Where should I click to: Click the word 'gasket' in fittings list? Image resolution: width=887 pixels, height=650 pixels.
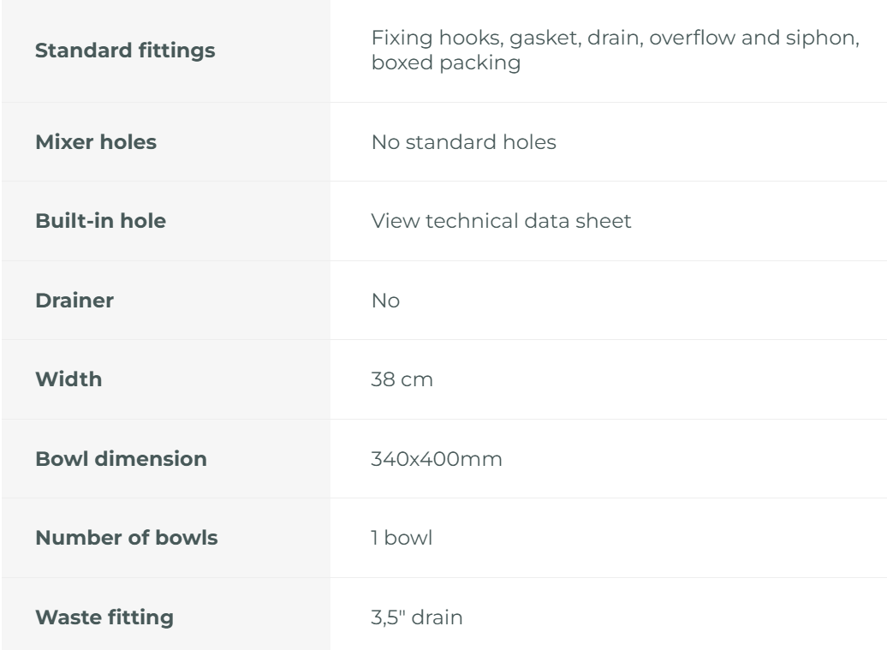coord(524,39)
